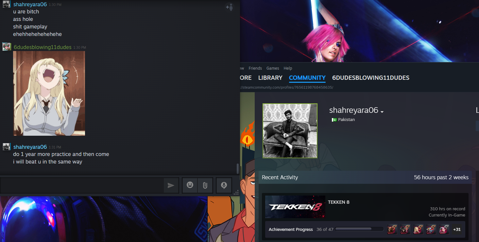Screen dimensions: 479x242
Task: Click the profile name "shahreyara06" heading
Action: coord(354,110)
